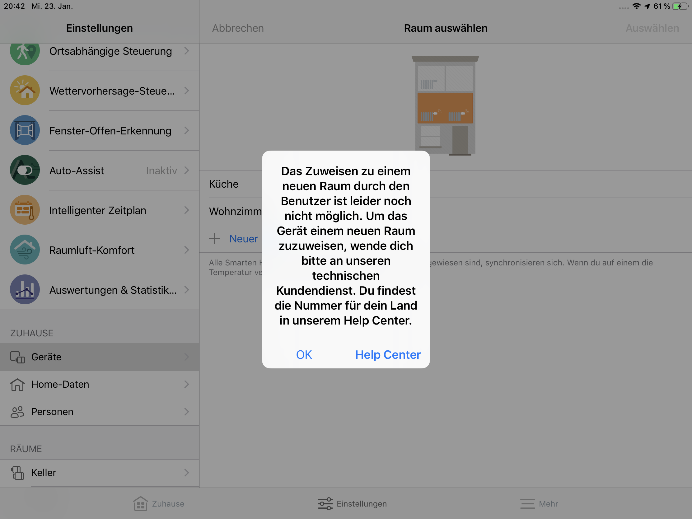Viewport: 692px width, 519px height.
Task: Open Help Center from the dialog
Action: [x=388, y=355]
